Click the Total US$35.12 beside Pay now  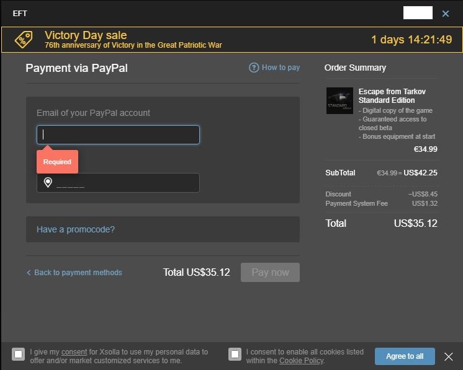(196, 273)
